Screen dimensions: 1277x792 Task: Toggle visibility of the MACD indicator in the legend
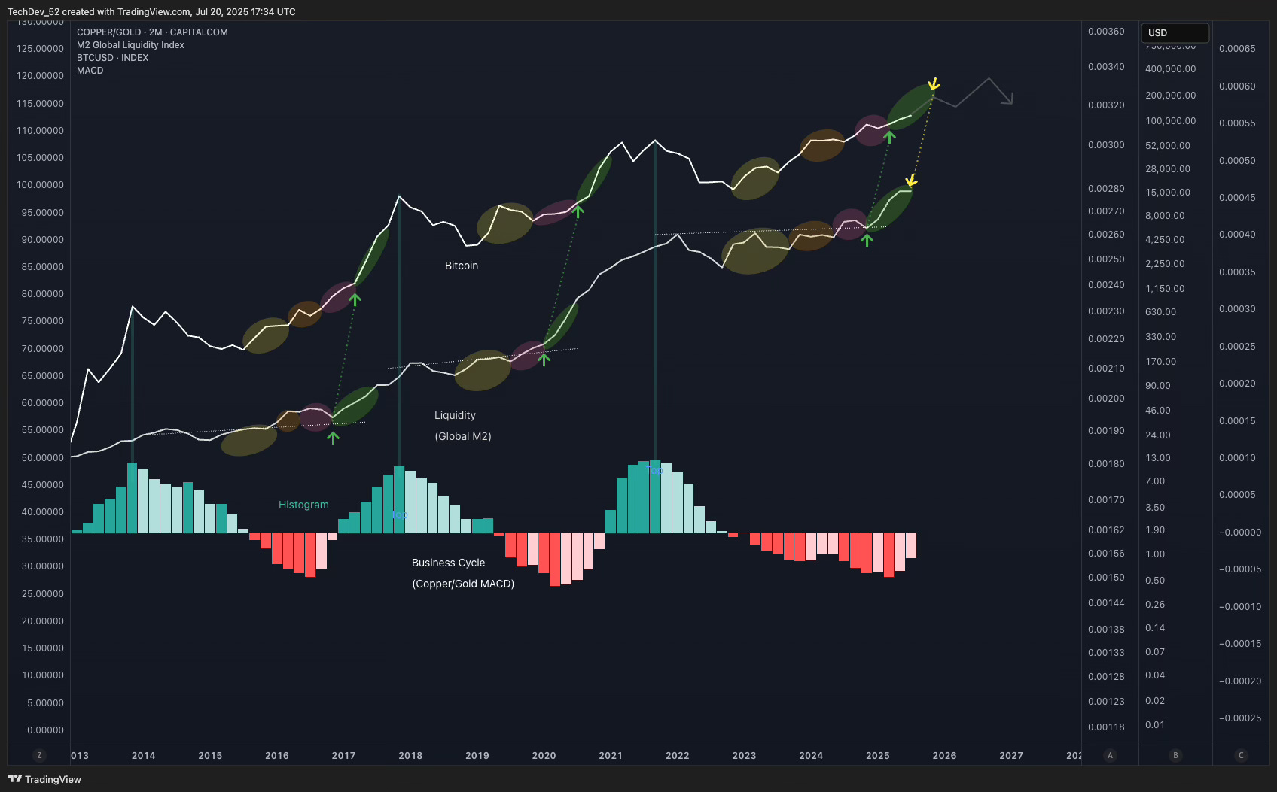(x=89, y=70)
